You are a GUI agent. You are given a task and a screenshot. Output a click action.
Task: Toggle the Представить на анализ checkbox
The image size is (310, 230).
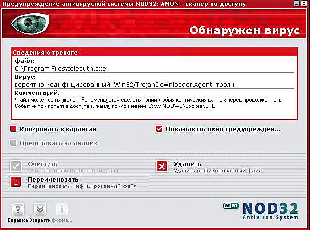[14, 143]
